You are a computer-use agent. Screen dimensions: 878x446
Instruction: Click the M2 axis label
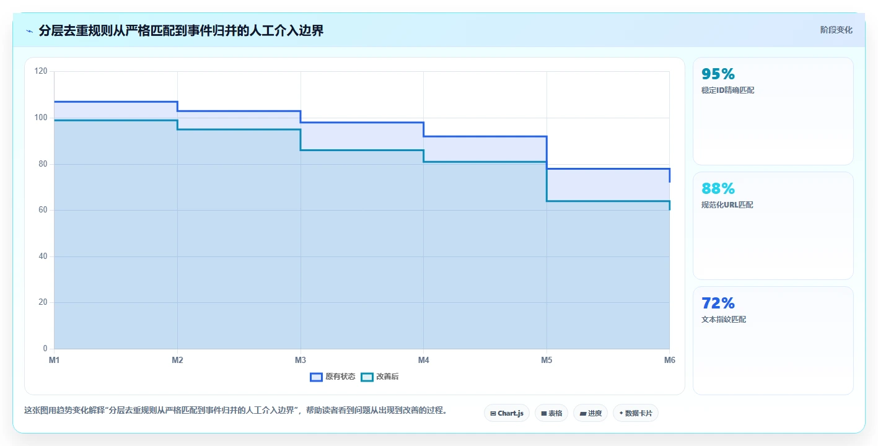[177, 360]
